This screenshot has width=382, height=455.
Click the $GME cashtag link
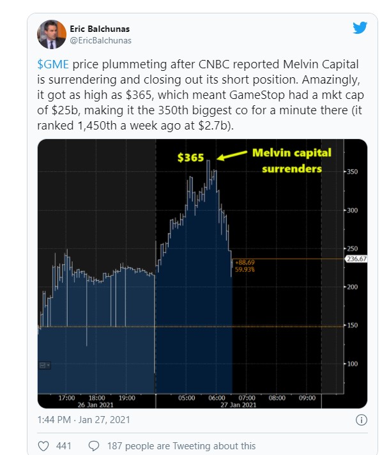click(x=53, y=64)
